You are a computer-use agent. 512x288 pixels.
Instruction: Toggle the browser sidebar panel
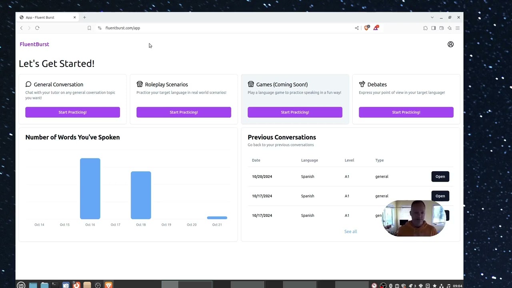[434, 28]
